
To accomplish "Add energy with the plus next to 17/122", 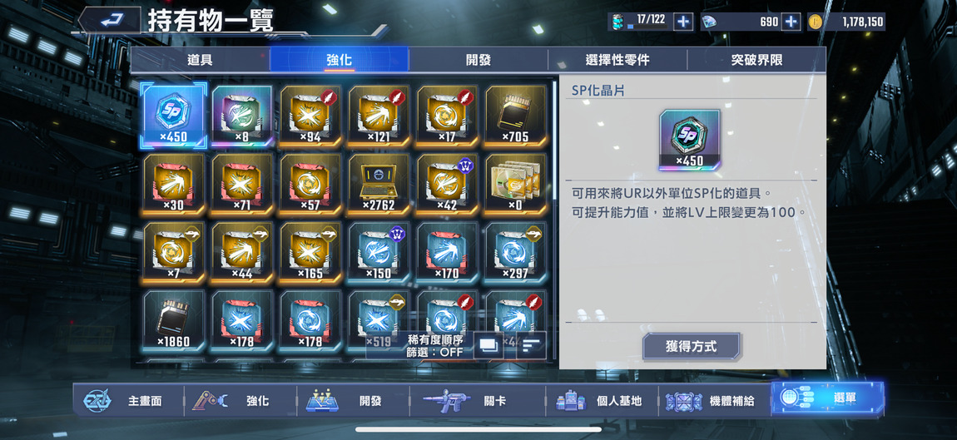I will (683, 22).
